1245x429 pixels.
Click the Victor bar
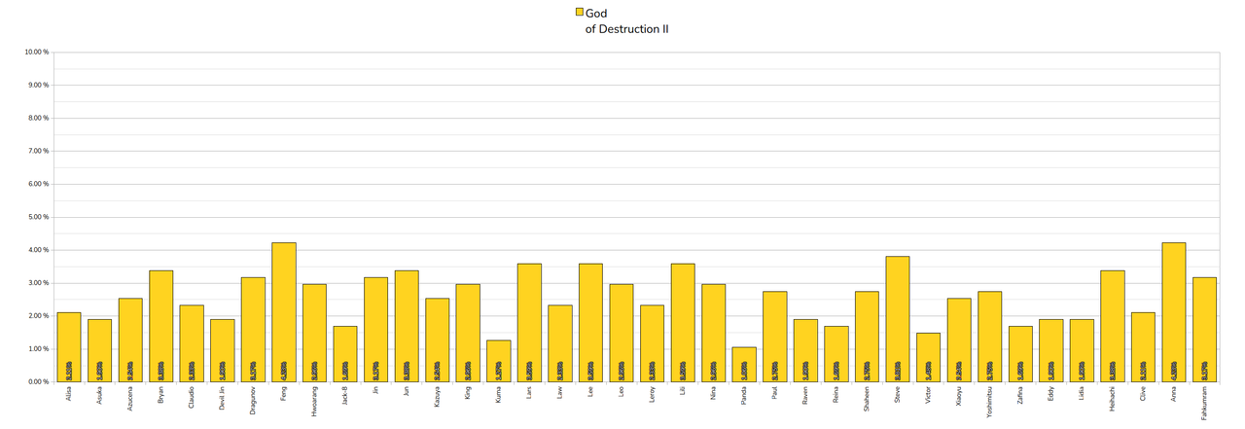point(929,357)
